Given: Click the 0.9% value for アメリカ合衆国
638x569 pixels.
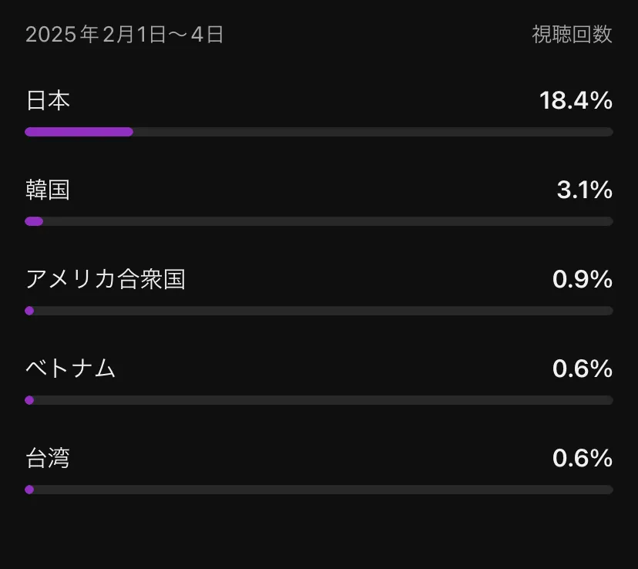Looking at the screenshot, I should (583, 280).
